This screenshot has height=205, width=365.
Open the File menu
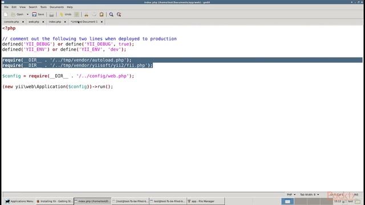pyautogui.click(x=6, y=7)
